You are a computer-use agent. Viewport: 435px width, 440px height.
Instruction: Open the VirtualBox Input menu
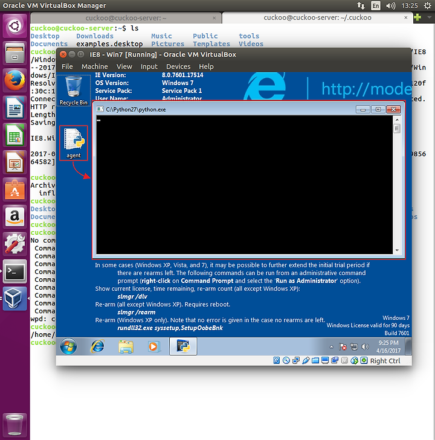point(149,66)
